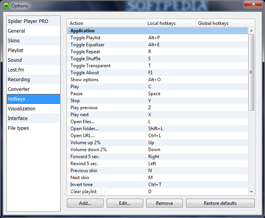Select the Rewind 5 sec. action row
Screen dimensions: 265x218
pos(158,164)
